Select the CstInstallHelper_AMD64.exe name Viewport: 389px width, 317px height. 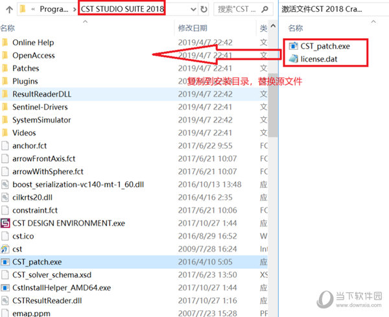pyautogui.click(x=62, y=287)
